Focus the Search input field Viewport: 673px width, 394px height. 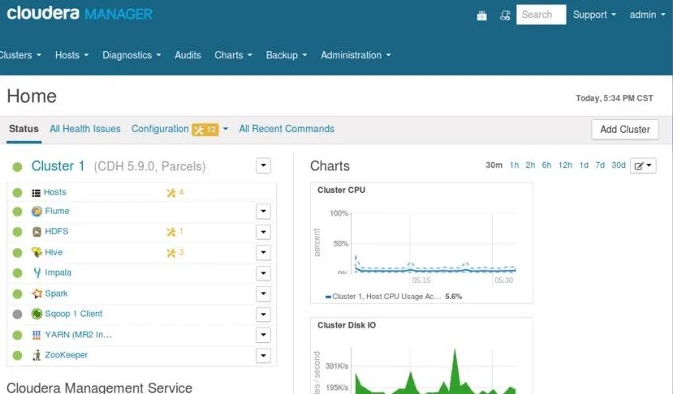coord(541,15)
